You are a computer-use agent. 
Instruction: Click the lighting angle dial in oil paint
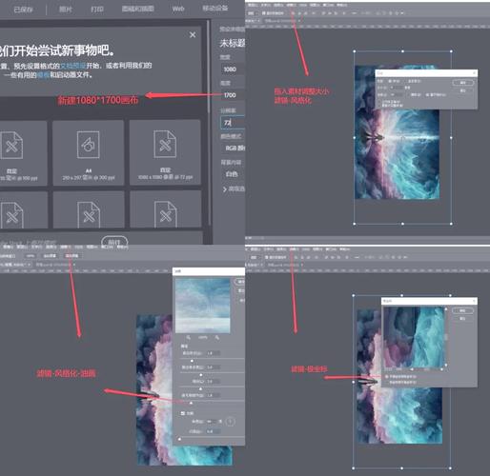(x=230, y=422)
